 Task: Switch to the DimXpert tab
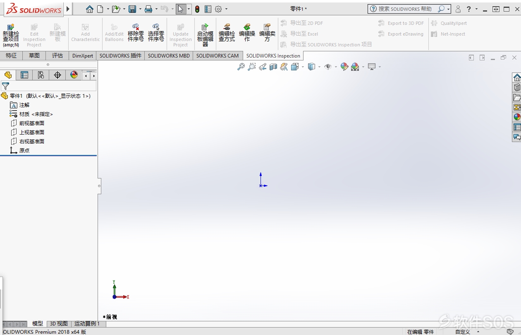pyautogui.click(x=83, y=55)
